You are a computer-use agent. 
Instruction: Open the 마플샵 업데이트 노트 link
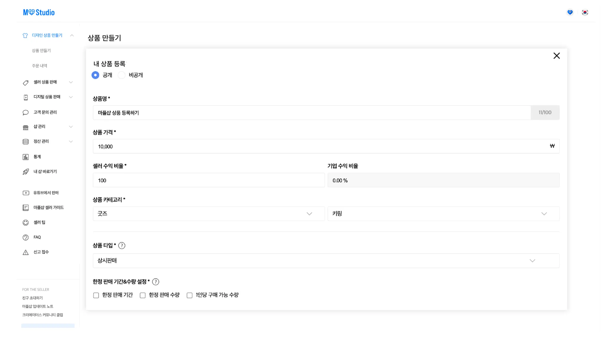coord(38,306)
